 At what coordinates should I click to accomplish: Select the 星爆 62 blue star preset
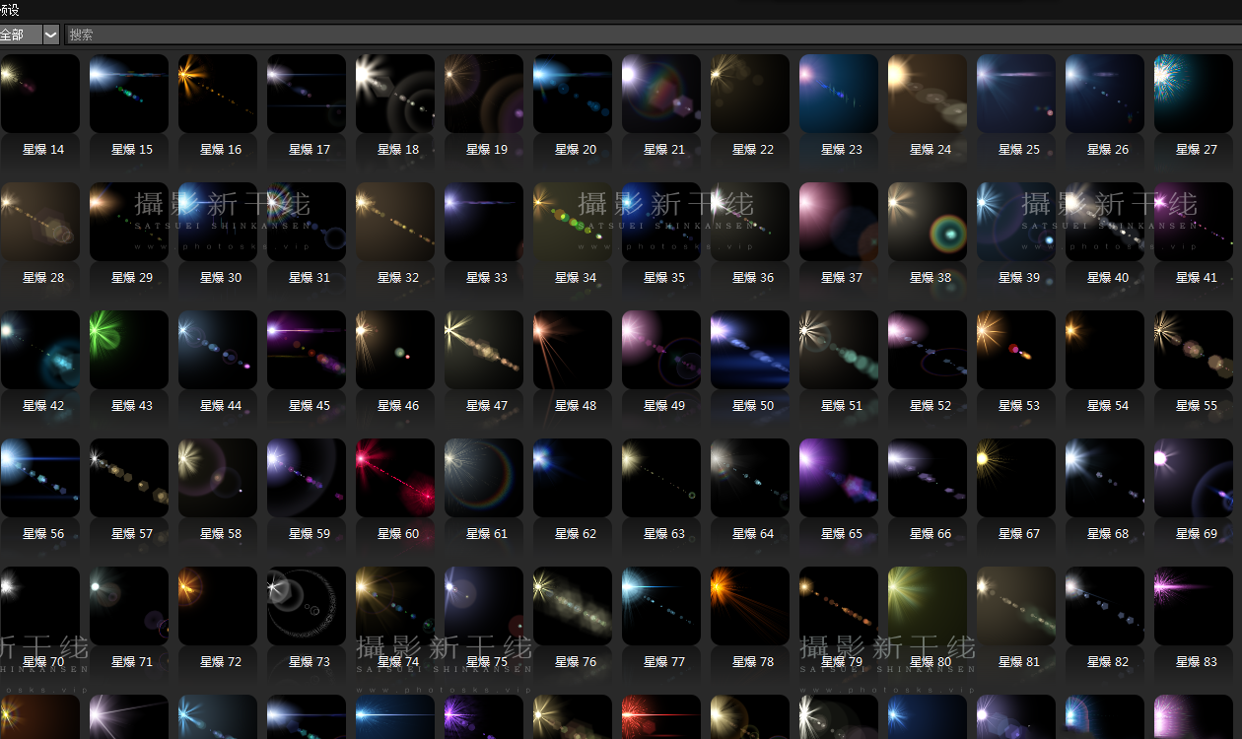click(573, 478)
